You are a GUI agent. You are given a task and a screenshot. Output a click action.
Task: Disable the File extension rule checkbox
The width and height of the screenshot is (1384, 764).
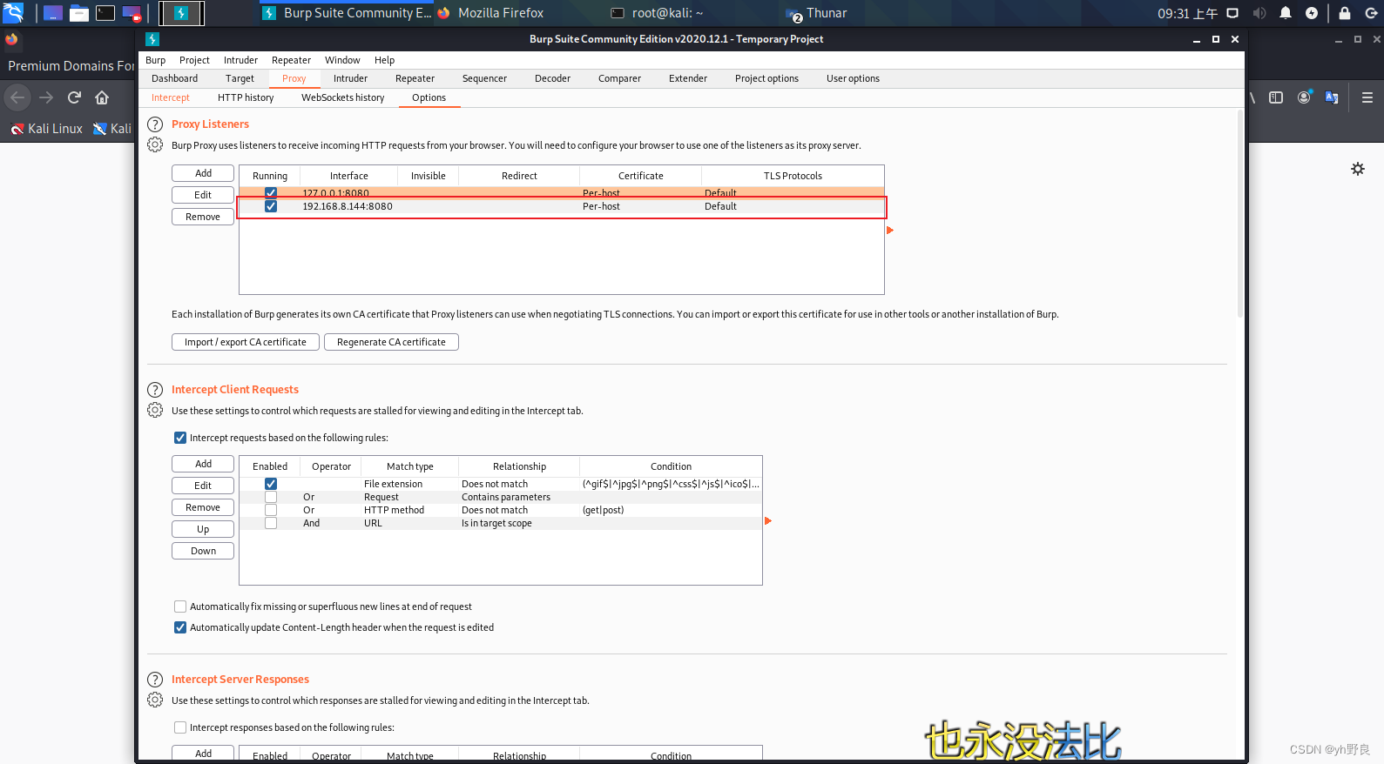pos(271,484)
